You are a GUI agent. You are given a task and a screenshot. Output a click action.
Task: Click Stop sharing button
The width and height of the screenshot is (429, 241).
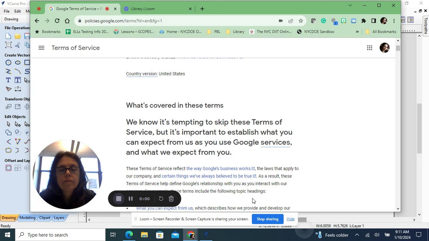[x=267, y=219]
